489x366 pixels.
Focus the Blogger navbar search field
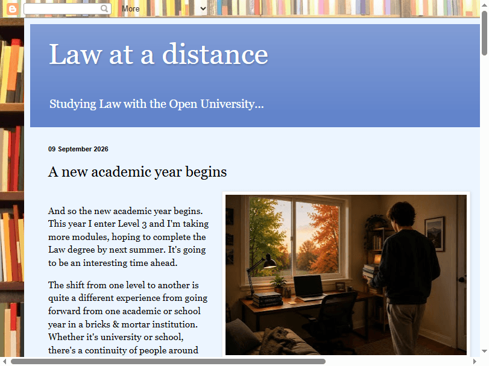pos(67,8)
